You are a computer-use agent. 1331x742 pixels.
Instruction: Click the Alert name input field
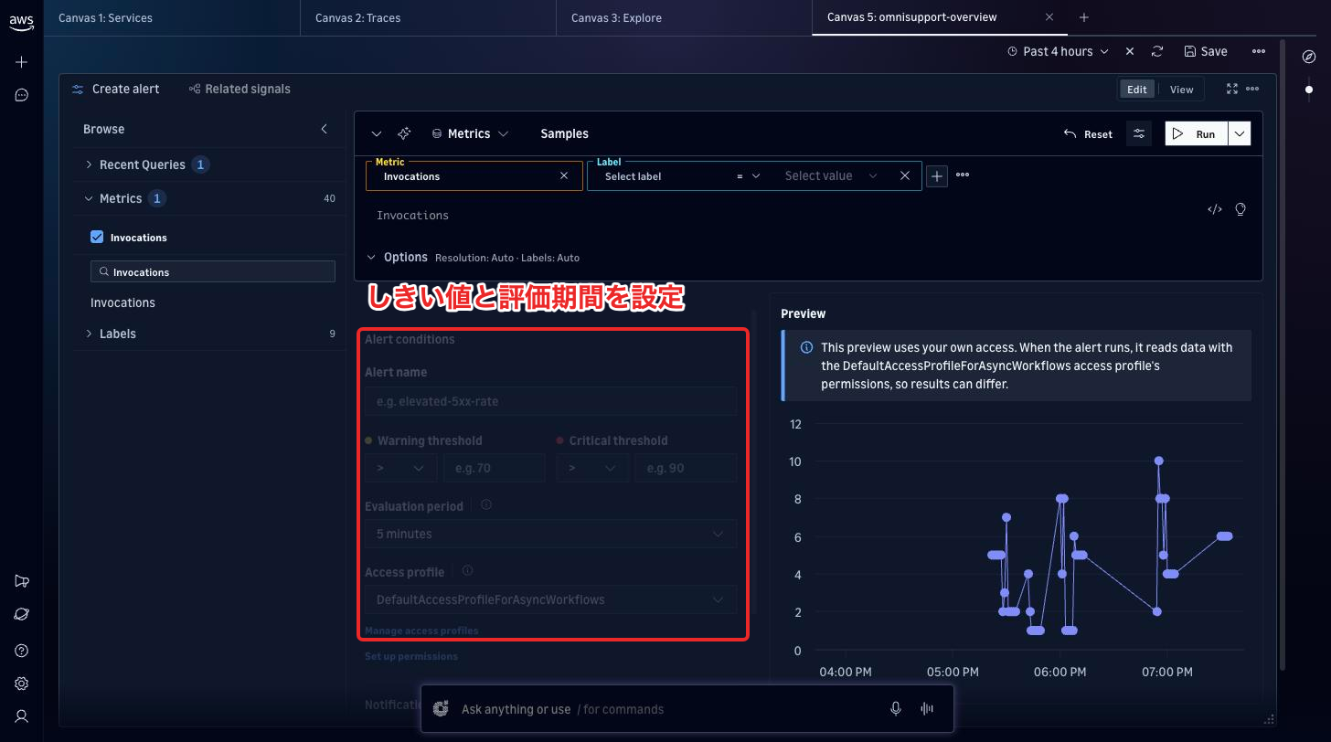[x=550, y=401]
